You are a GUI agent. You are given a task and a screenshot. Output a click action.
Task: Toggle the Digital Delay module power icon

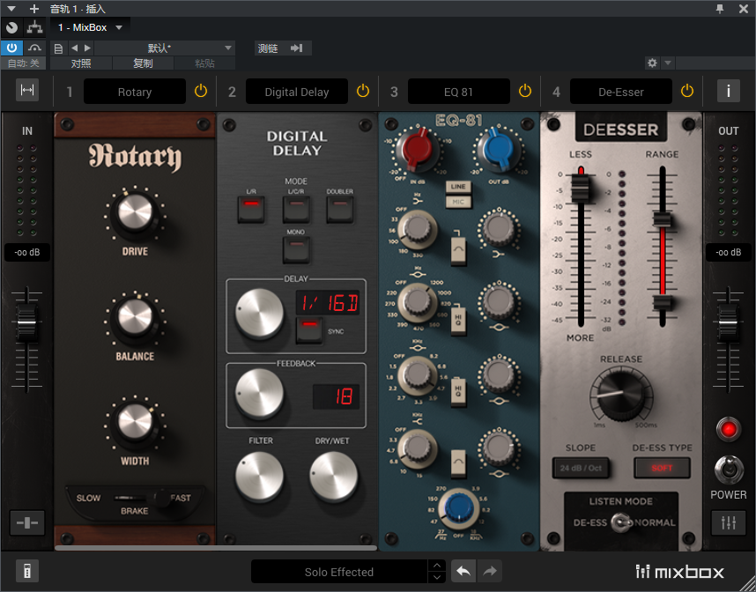(x=362, y=91)
